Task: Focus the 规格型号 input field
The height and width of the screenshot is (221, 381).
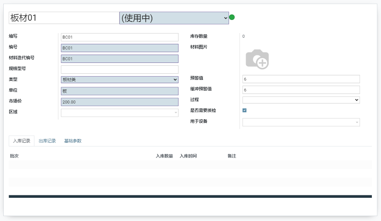Action: click(119, 70)
